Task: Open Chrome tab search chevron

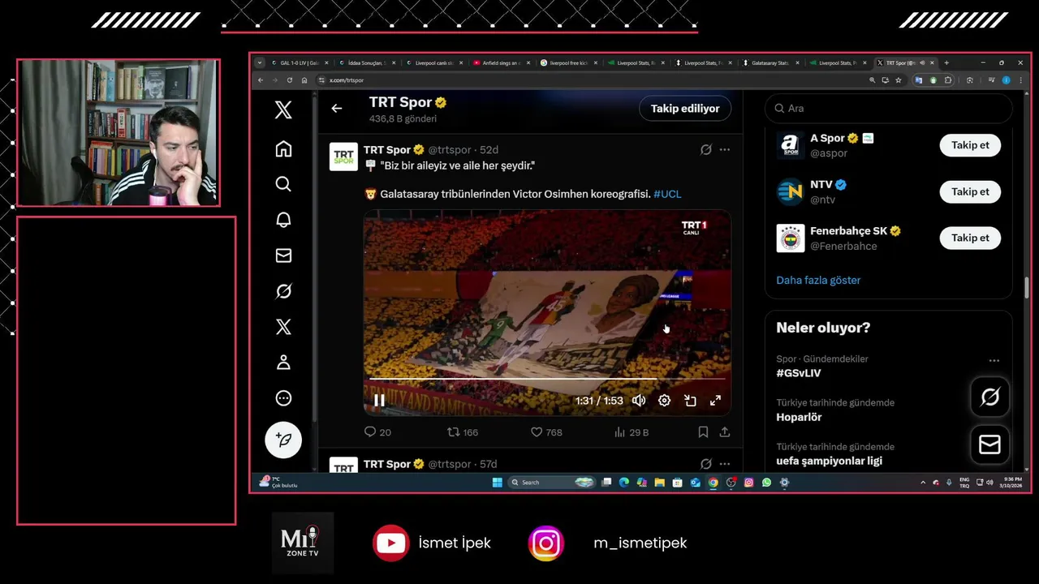Action: coord(260,62)
